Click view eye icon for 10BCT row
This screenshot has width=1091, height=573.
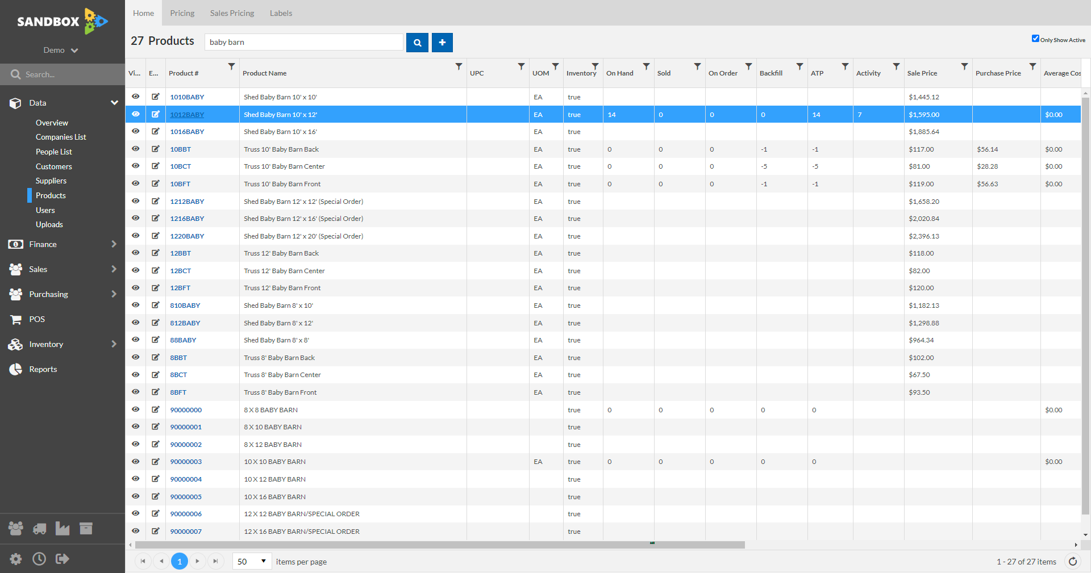[135, 166]
